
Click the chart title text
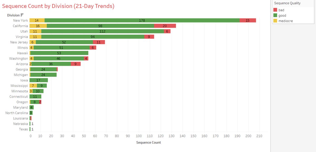click(58, 6)
